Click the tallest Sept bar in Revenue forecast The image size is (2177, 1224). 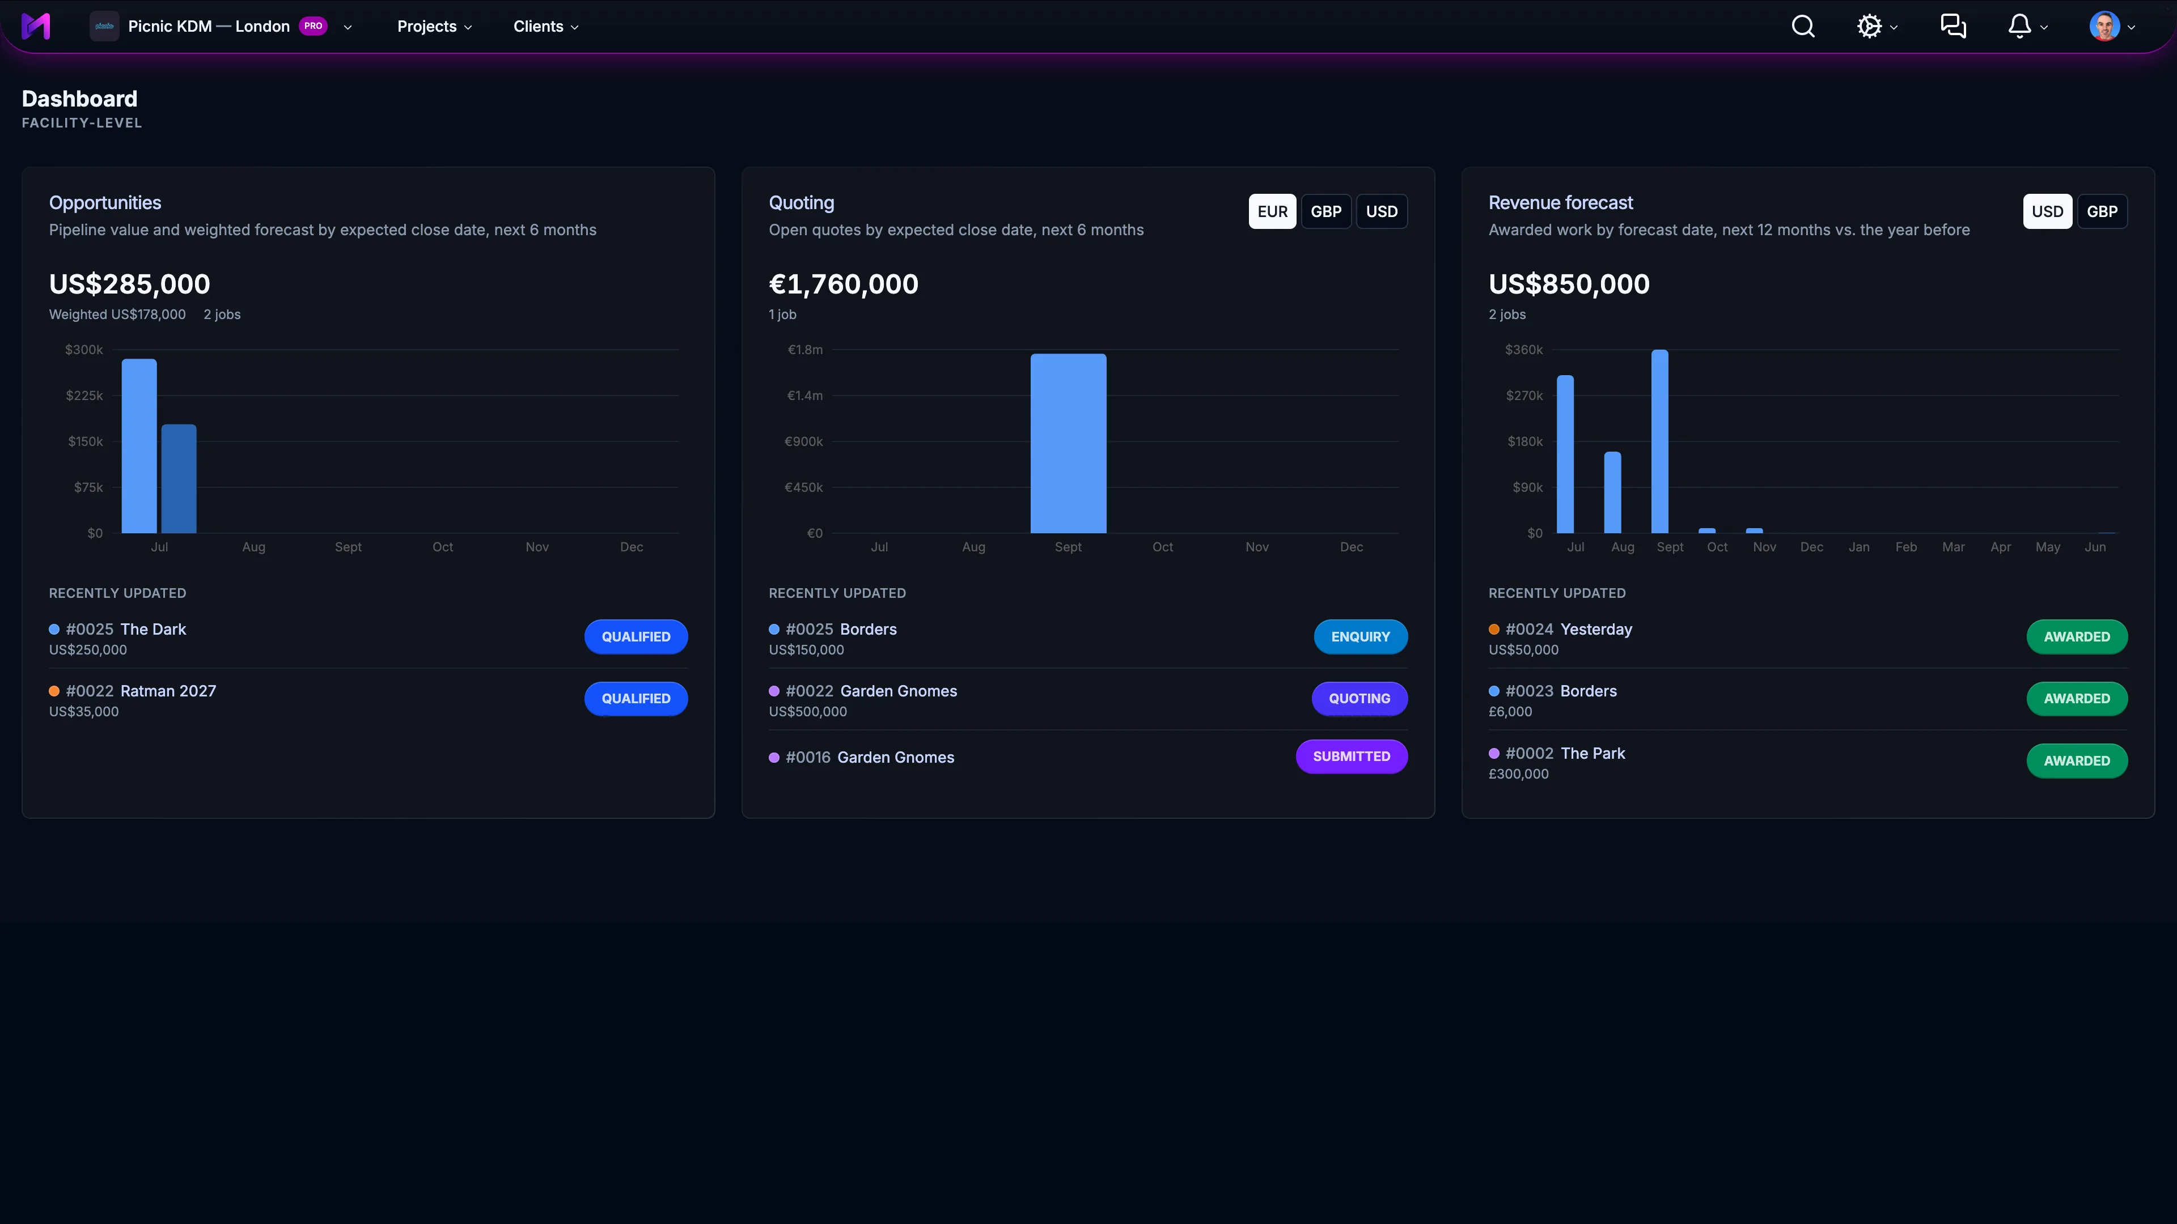pos(1660,441)
